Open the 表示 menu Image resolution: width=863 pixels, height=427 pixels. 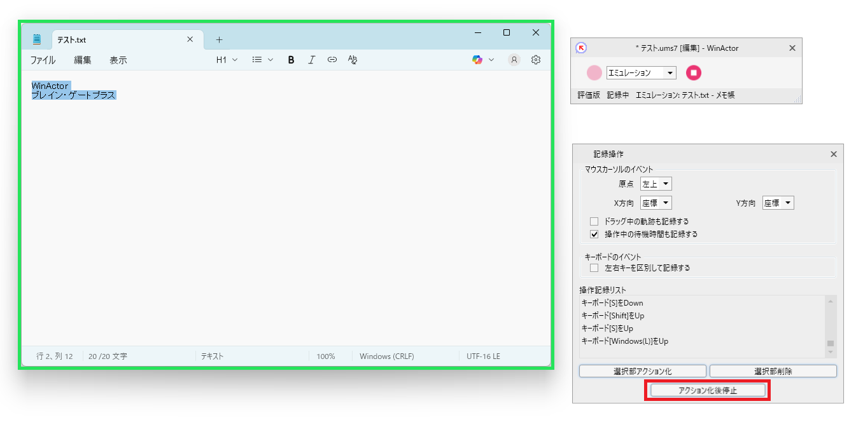(x=118, y=60)
